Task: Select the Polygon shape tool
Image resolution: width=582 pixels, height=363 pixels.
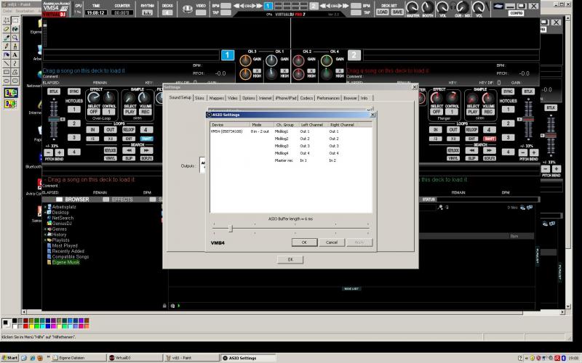Action: [15, 72]
